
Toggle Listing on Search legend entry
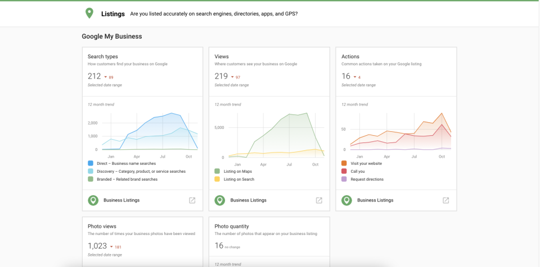point(238,179)
